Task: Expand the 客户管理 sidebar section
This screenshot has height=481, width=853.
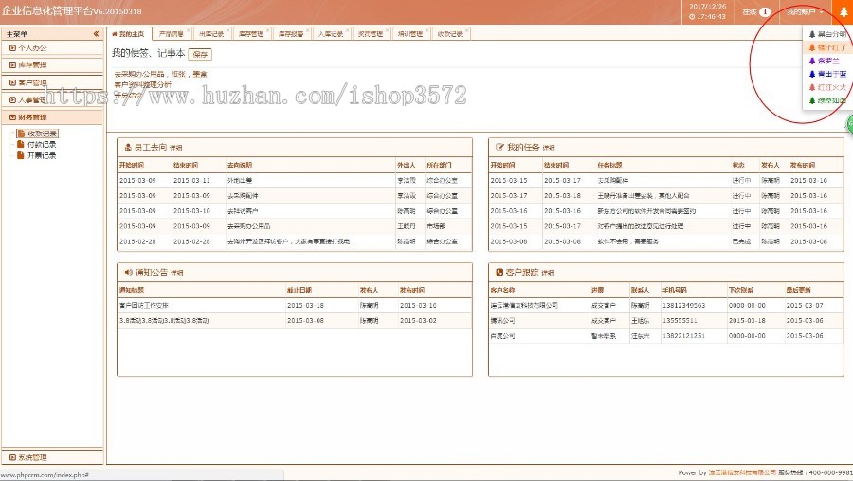Action: (52, 82)
